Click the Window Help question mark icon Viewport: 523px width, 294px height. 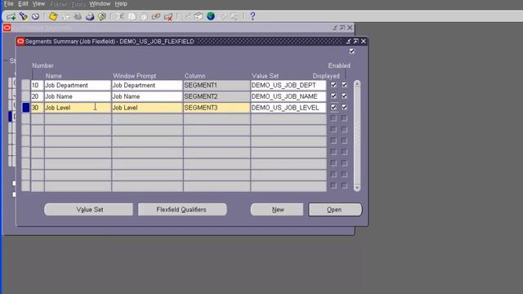pos(253,16)
